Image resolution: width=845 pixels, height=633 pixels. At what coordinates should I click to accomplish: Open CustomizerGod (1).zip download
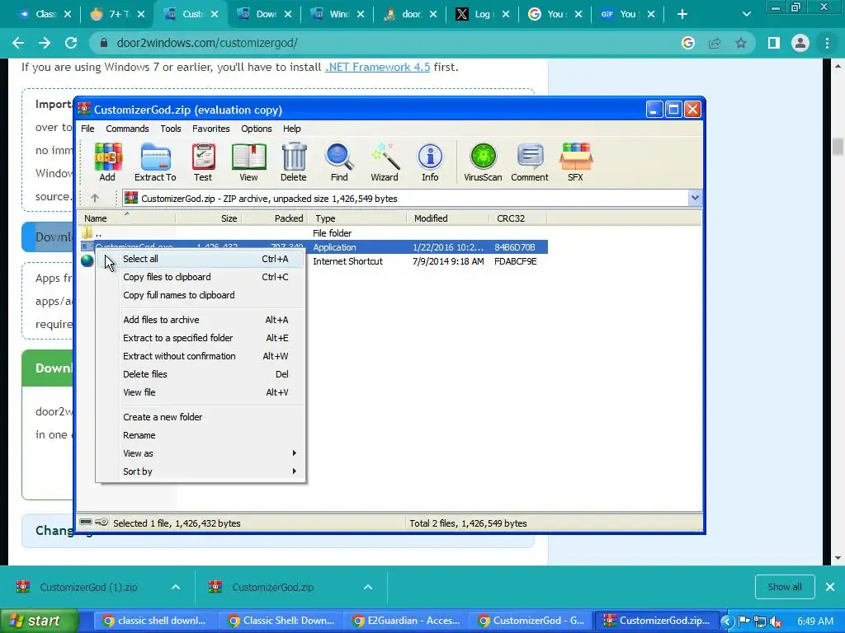pyautogui.click(x=89, y=587)
